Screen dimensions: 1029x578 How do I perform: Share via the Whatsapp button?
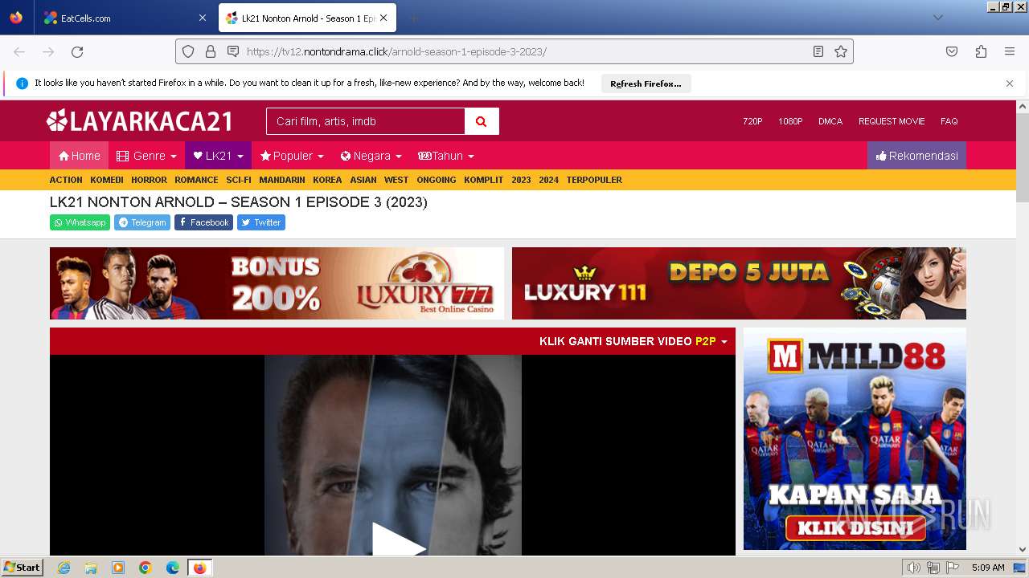pyautogui.click(x=80, y=222)
